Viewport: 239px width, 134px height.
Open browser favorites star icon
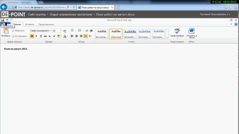[x=231, y=7]
